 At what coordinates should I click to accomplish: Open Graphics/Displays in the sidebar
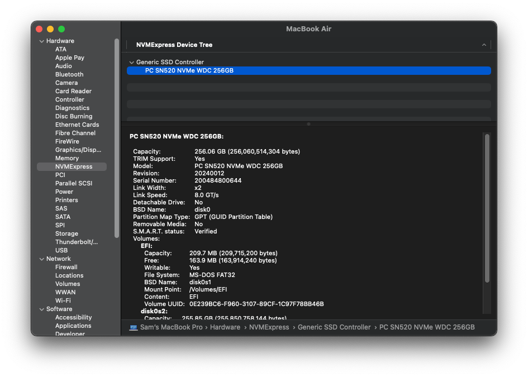tap(78, 150)
